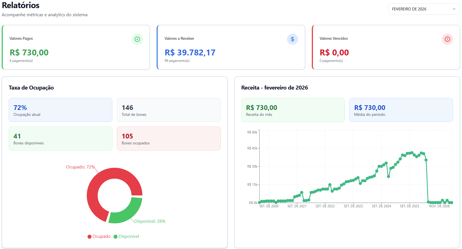Select the 72% Ocupação atual card
This screenshot has width=462, height=249.
(x=60, y=110)
